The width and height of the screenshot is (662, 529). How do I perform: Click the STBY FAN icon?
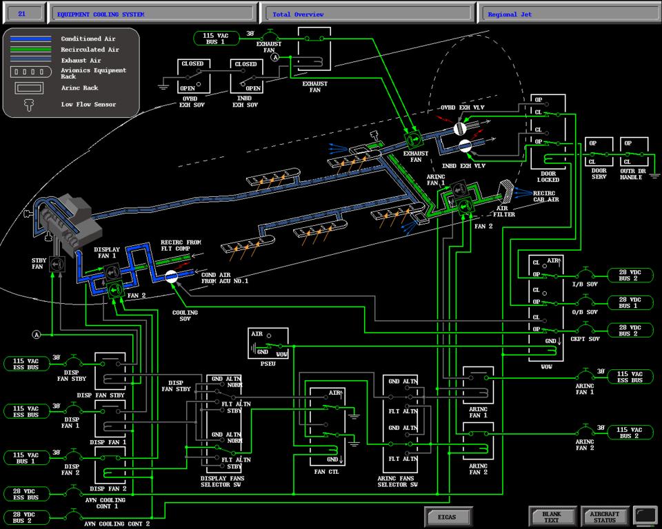tap(57, 264)
